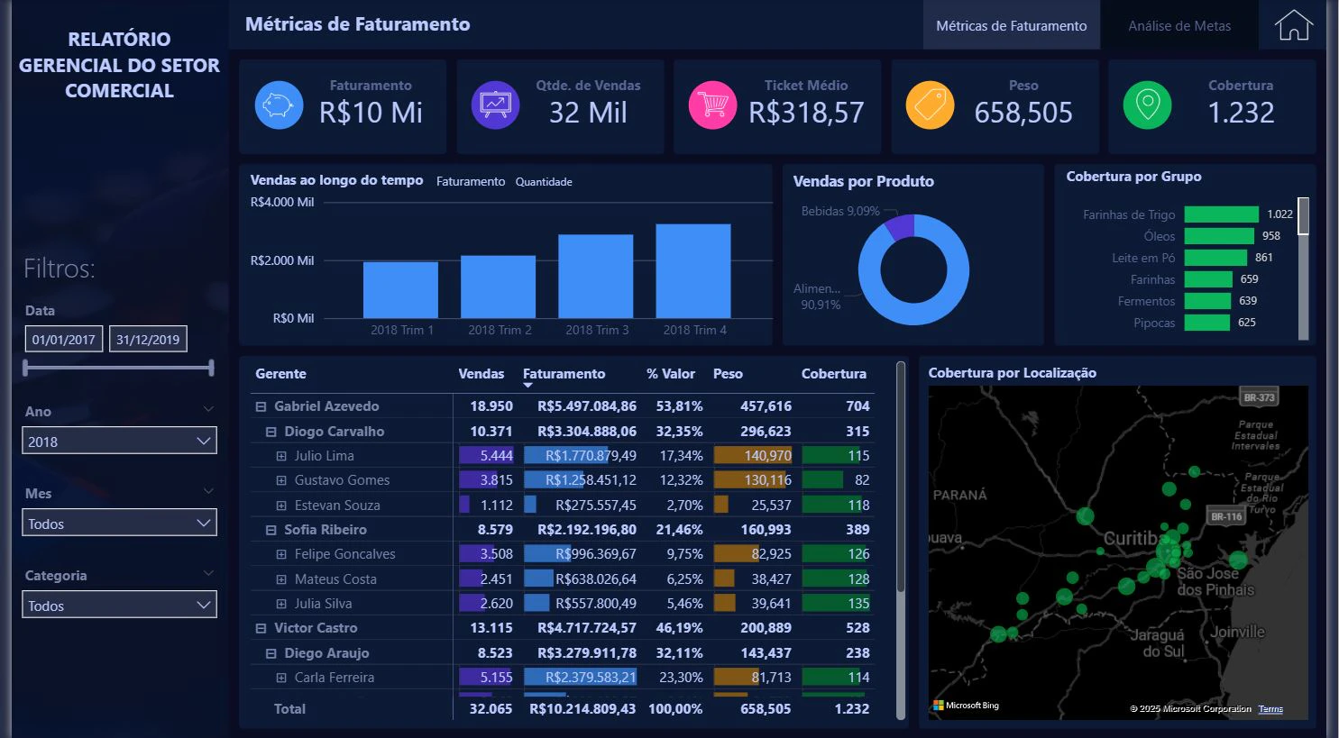Click Felipe Goncalves Faturamento R$996.369,67 cell
The width and height of the screenshot is (1339, 738).
(581, 554)
